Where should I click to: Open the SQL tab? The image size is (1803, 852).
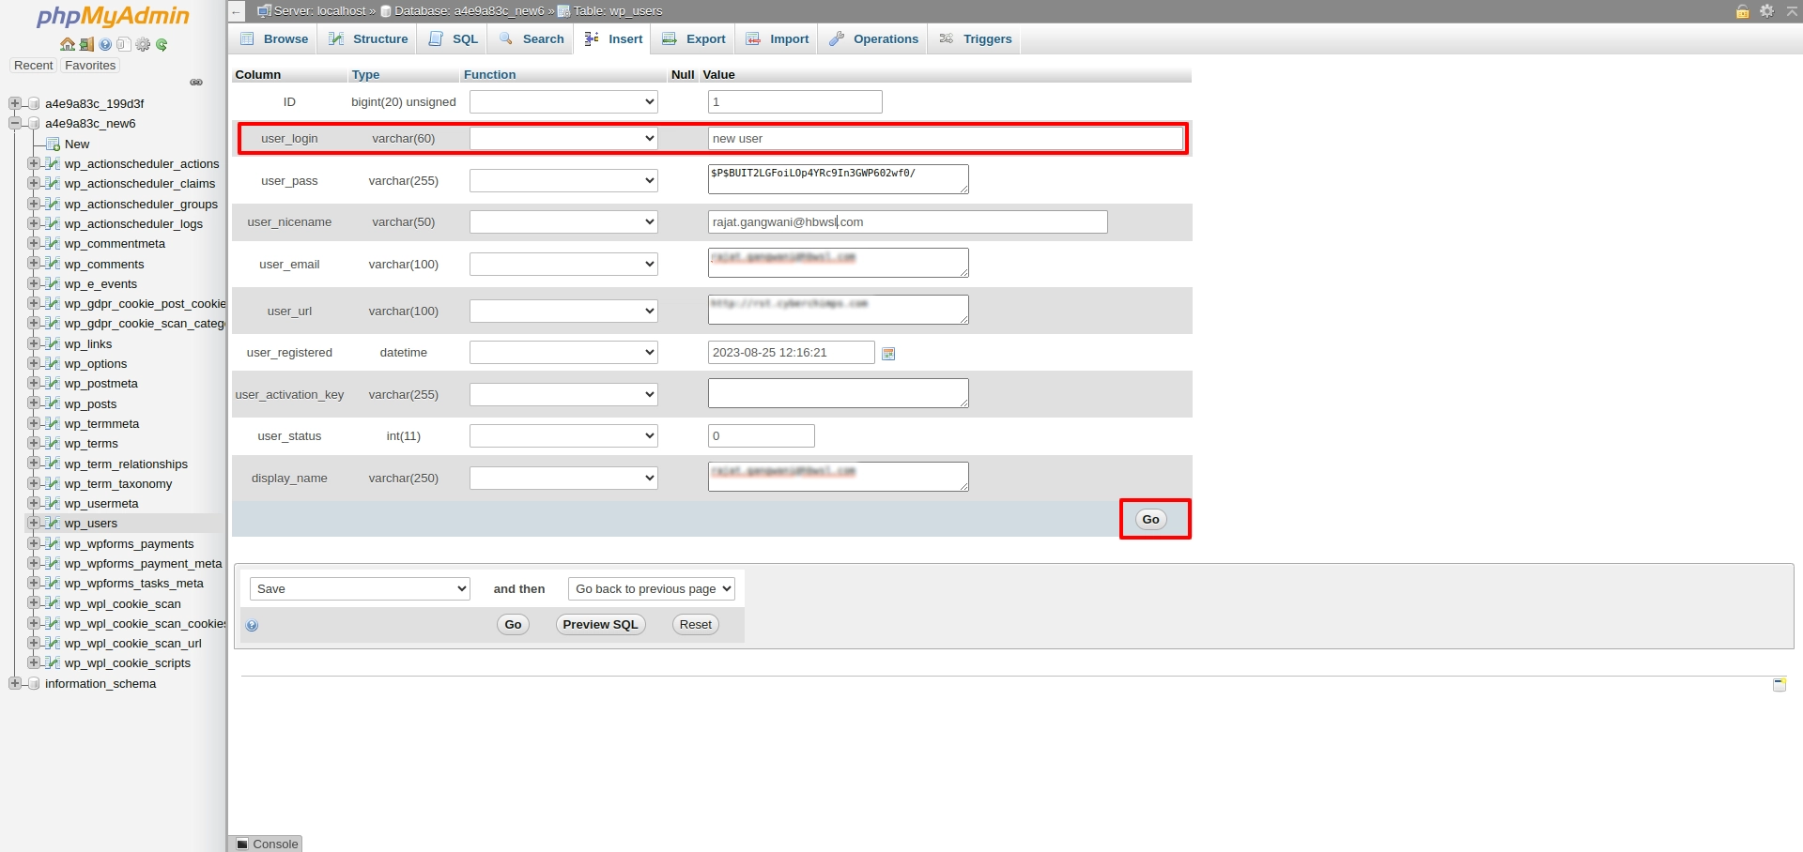click(454, 38)
